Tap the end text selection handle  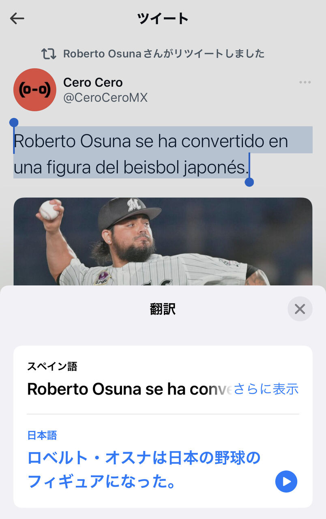249,182
